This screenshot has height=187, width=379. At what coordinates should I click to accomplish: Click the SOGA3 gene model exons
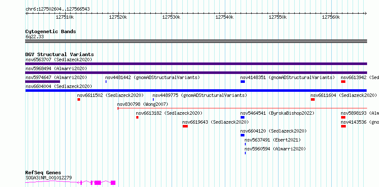70,182
